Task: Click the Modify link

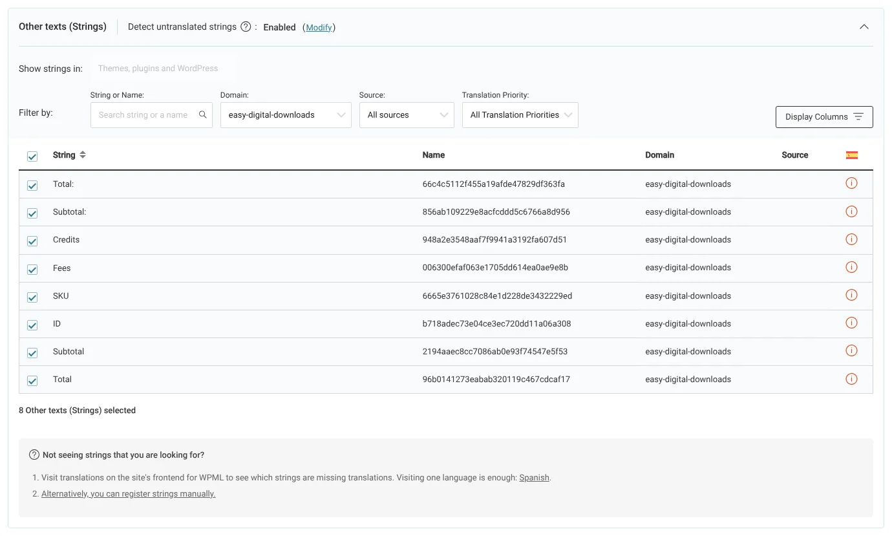Action: [x=319, y=27]
